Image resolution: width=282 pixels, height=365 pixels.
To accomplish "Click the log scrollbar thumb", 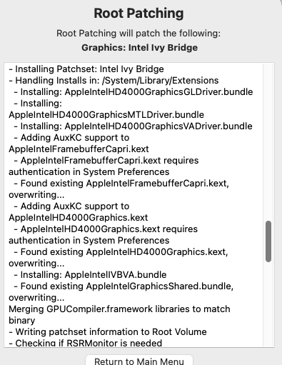I will coord(268,241).
